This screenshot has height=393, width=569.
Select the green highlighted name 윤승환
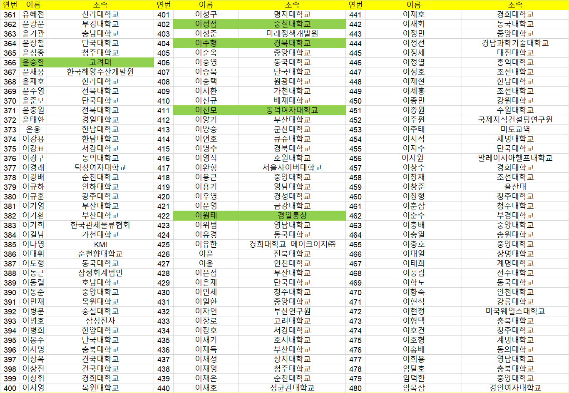pos(33,62)
